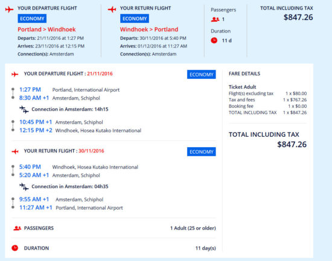Click the passengers people icon beside count 1
This screenshot has width=332, height=261.
tap(215, 19)
